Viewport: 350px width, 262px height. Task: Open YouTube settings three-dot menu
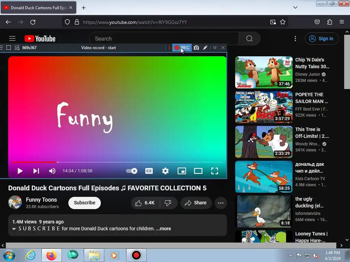[295, 39]
